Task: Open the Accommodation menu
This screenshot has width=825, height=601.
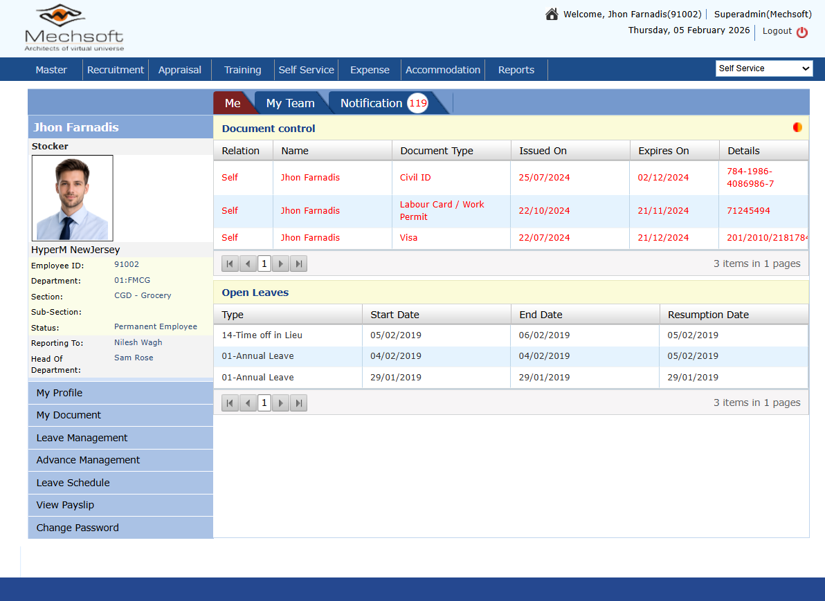Action: [442, 70]
